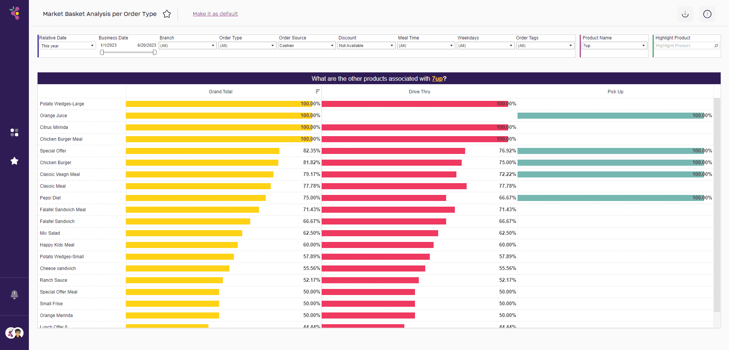Image resolution: width=729 pixels, height=350 pixels.
Task: Click the Drive Thru column header
Action: (x=419, y=92)
